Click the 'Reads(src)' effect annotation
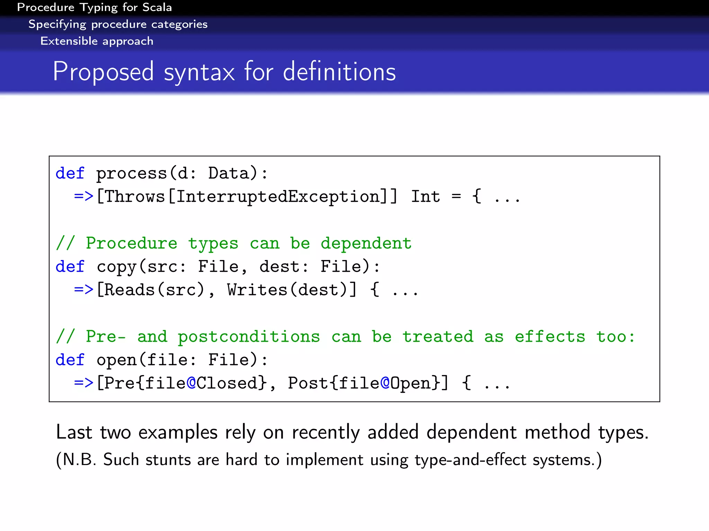Image resolution: width=709 pixels, height=531 pixels. coord(155,290)
